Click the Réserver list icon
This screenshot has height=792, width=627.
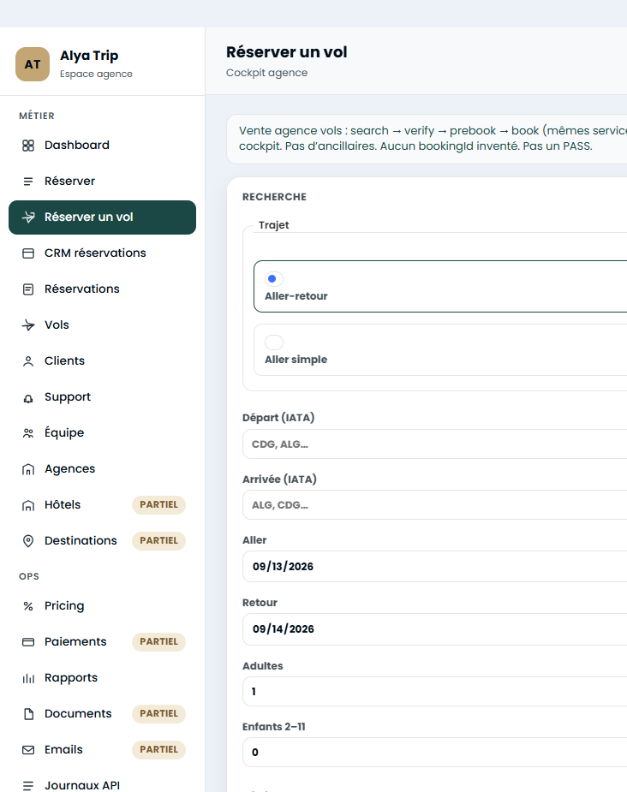(28, 182)
